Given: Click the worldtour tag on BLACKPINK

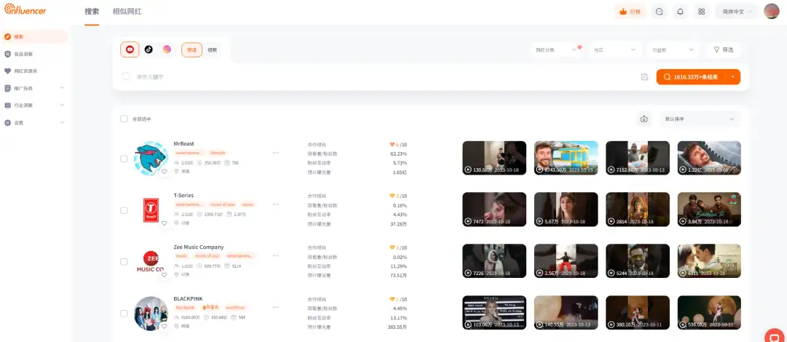Looking at the screenshot, I should click(x=235, y=307).
